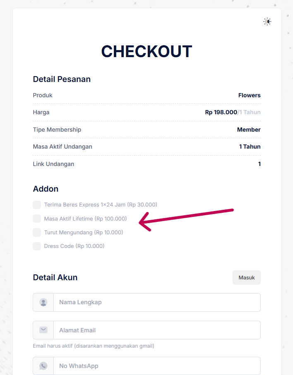Click the Rp 198.000 price value
293x375 pixels.
pyautogui.click(x=221, y=112)
